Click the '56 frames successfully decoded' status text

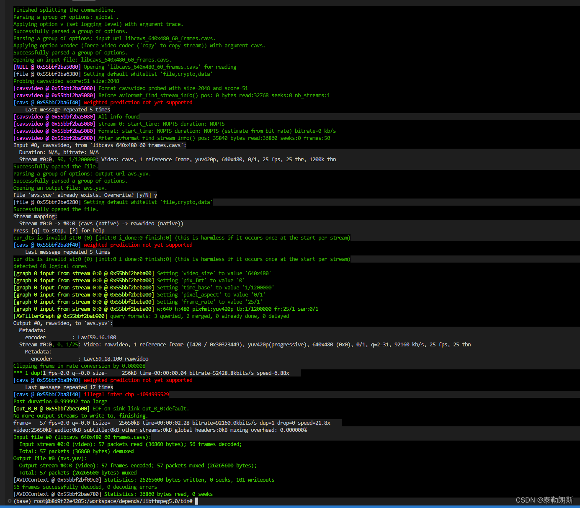pyautogui.click(x=84, y=487)
